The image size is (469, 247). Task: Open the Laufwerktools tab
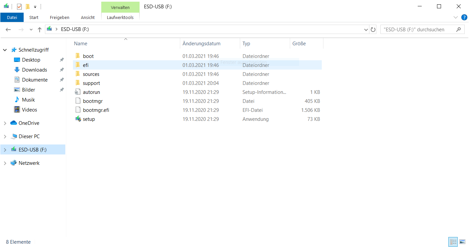pos(120,17)
